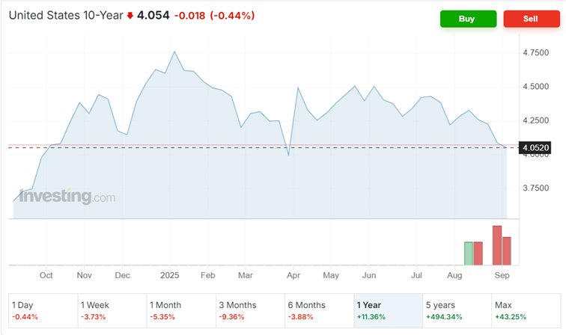Click the green Buy button
Image resolution: width=566 pixels, height=335 pixels.
pyautogui.click(x=468, y=19)
